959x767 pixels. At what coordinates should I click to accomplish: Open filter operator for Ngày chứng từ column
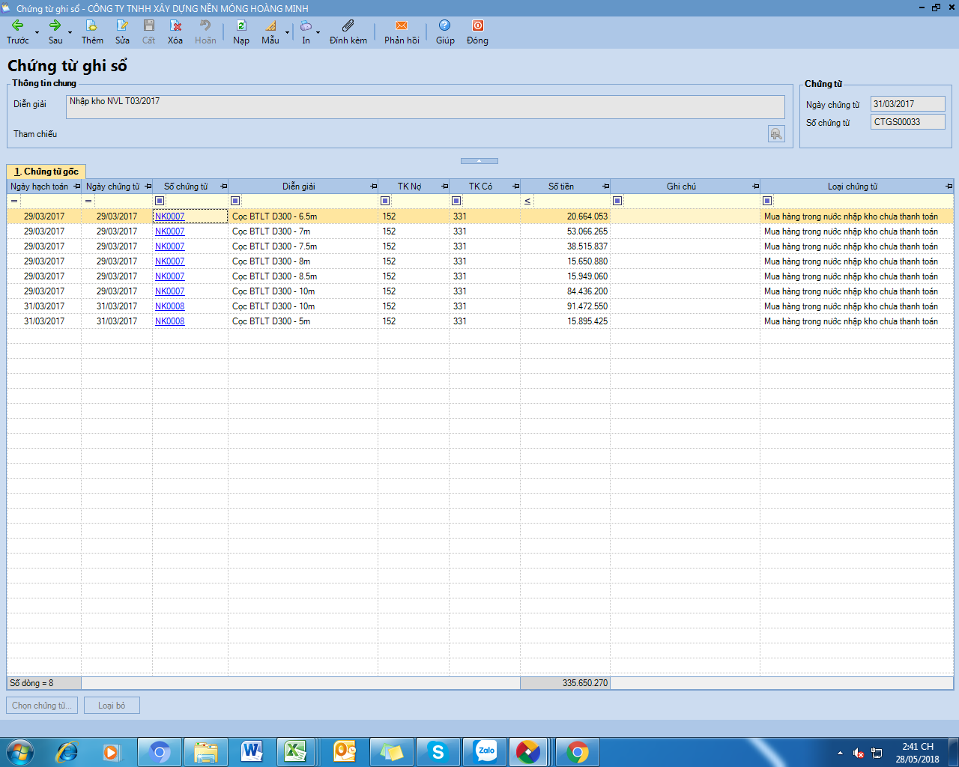pos(88,201)
